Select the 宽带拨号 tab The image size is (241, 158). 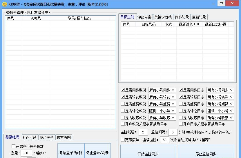(47, 137)
